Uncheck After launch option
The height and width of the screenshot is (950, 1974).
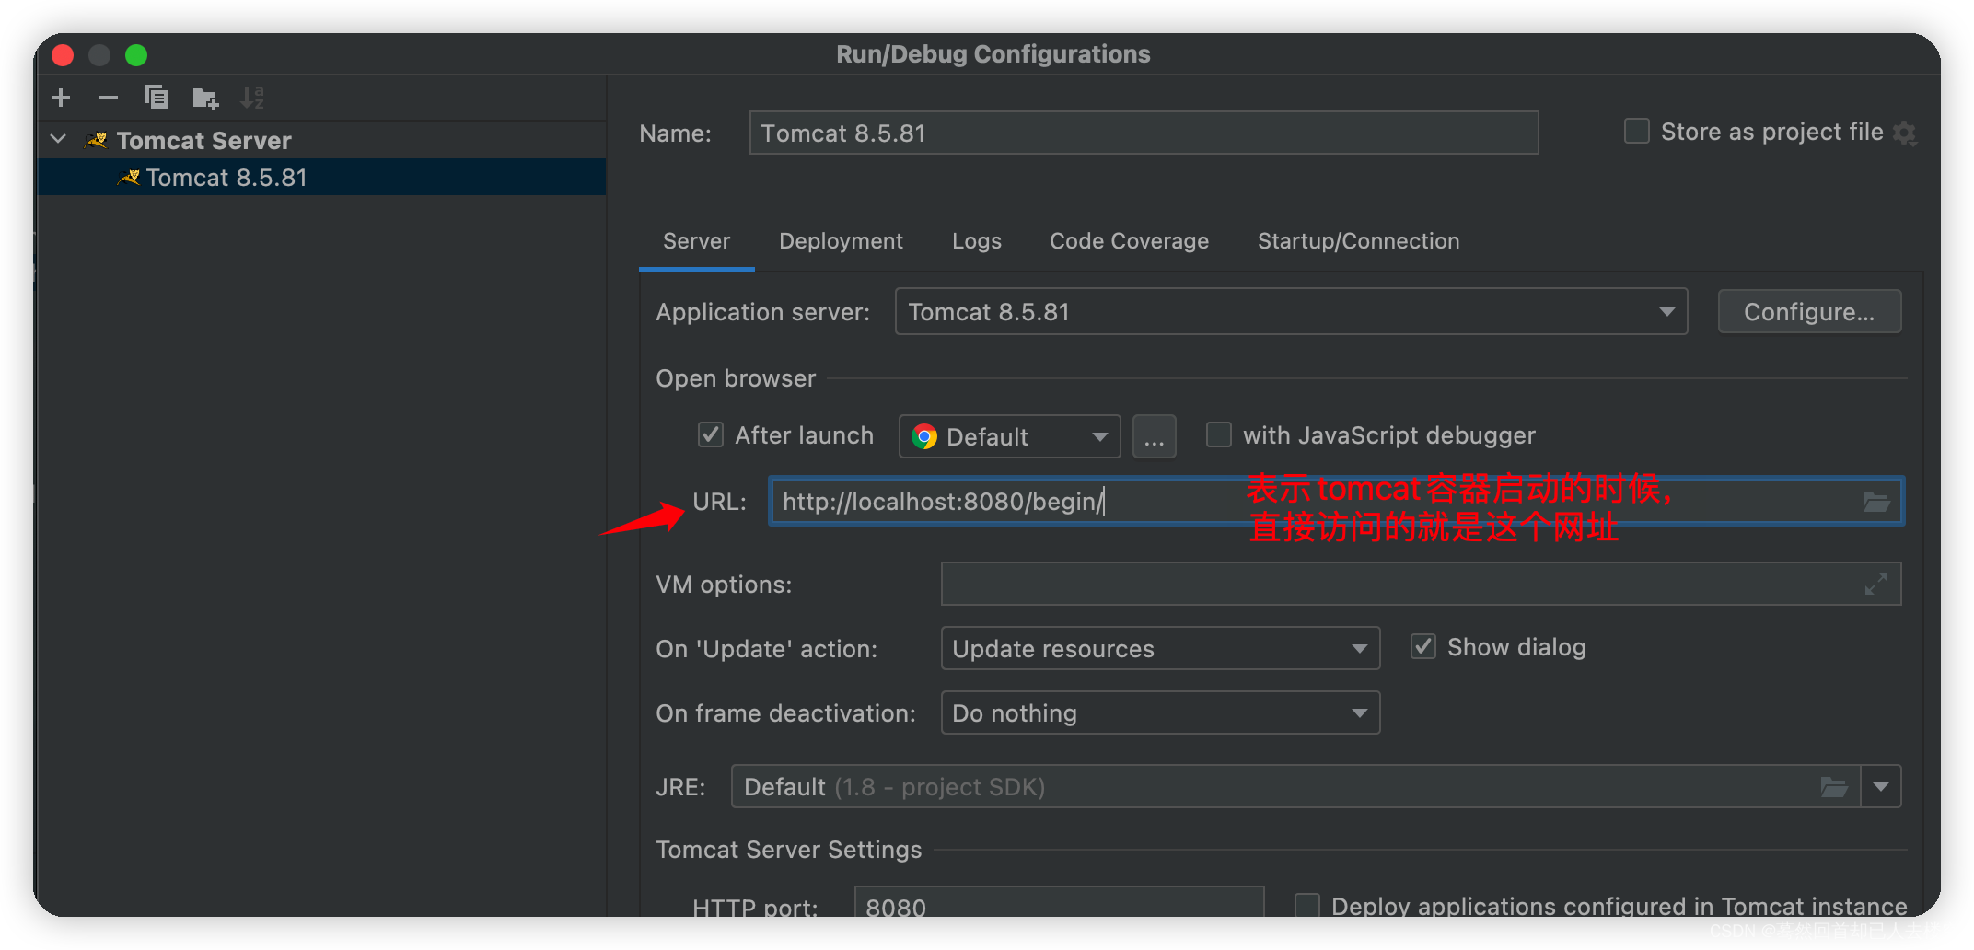tap(710, 434)
